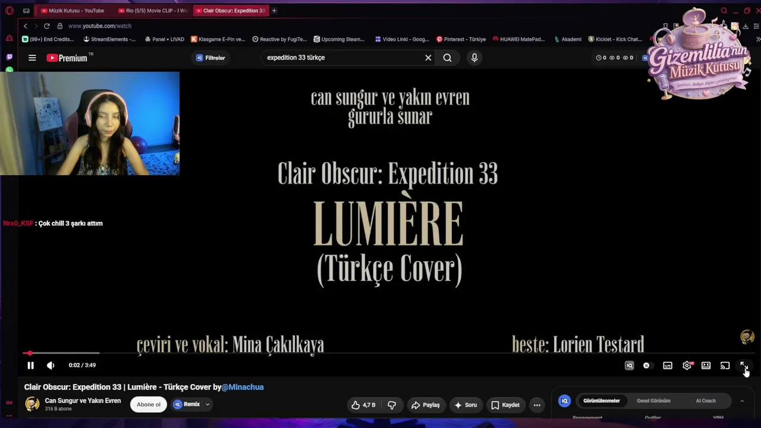
Task: Open the @Minachua channel link
Action: pos(243,387)
